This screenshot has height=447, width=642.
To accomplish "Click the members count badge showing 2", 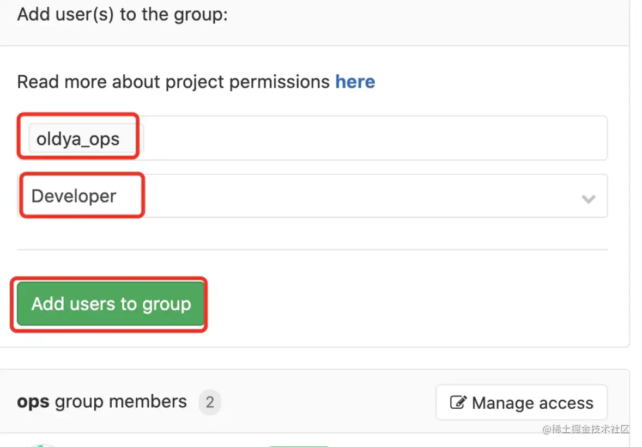I will 210,402.
